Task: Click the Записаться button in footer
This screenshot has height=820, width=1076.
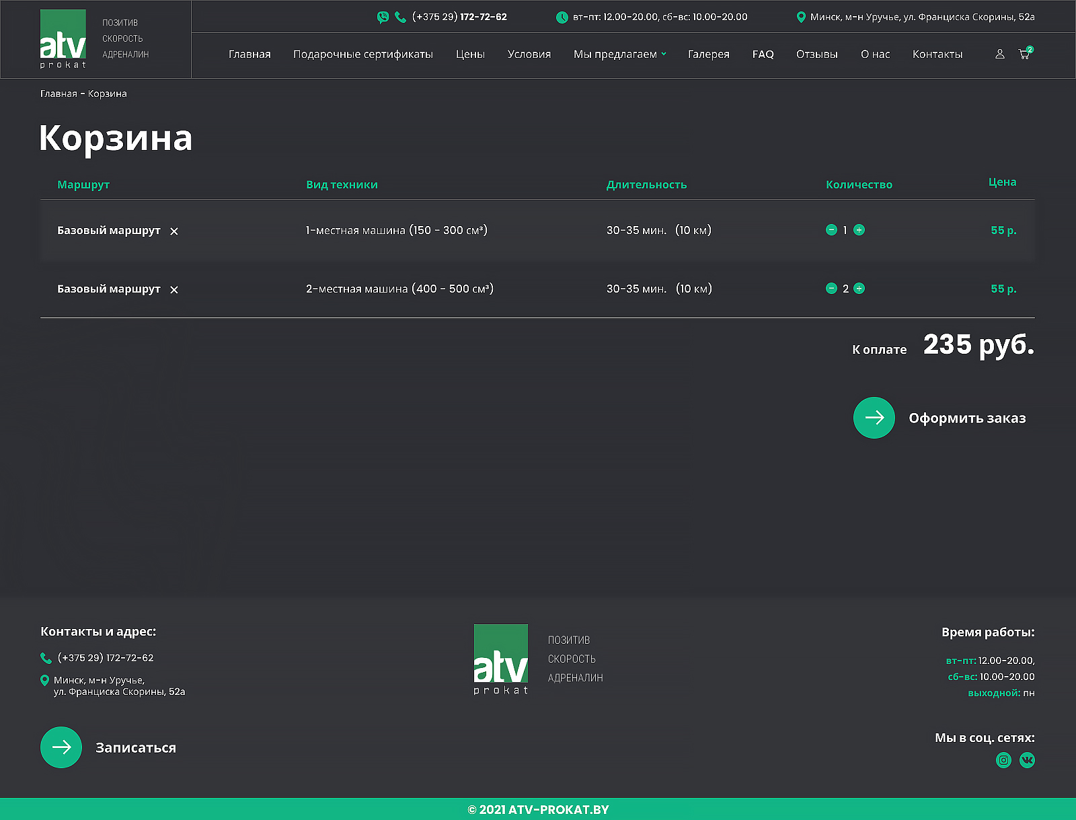Action: pyautogui.click(x=108, y=747)
